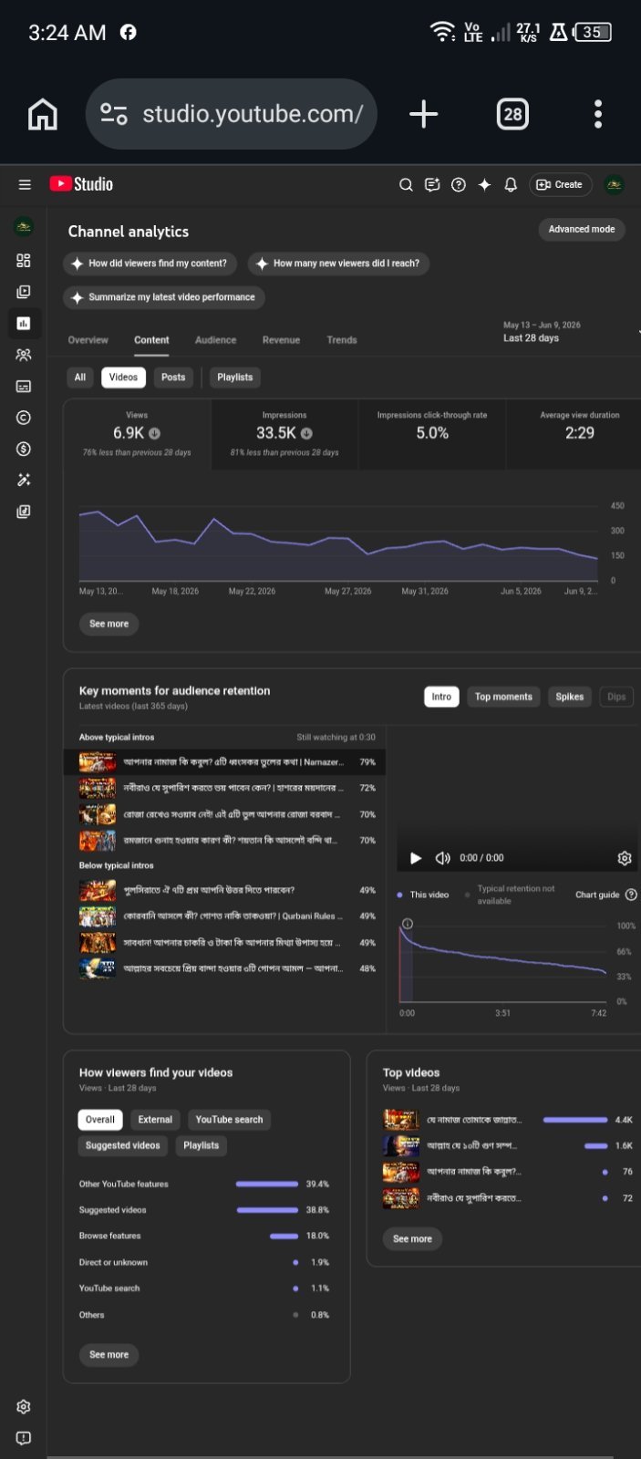Select the Playlists filter chip

point(235,378)
